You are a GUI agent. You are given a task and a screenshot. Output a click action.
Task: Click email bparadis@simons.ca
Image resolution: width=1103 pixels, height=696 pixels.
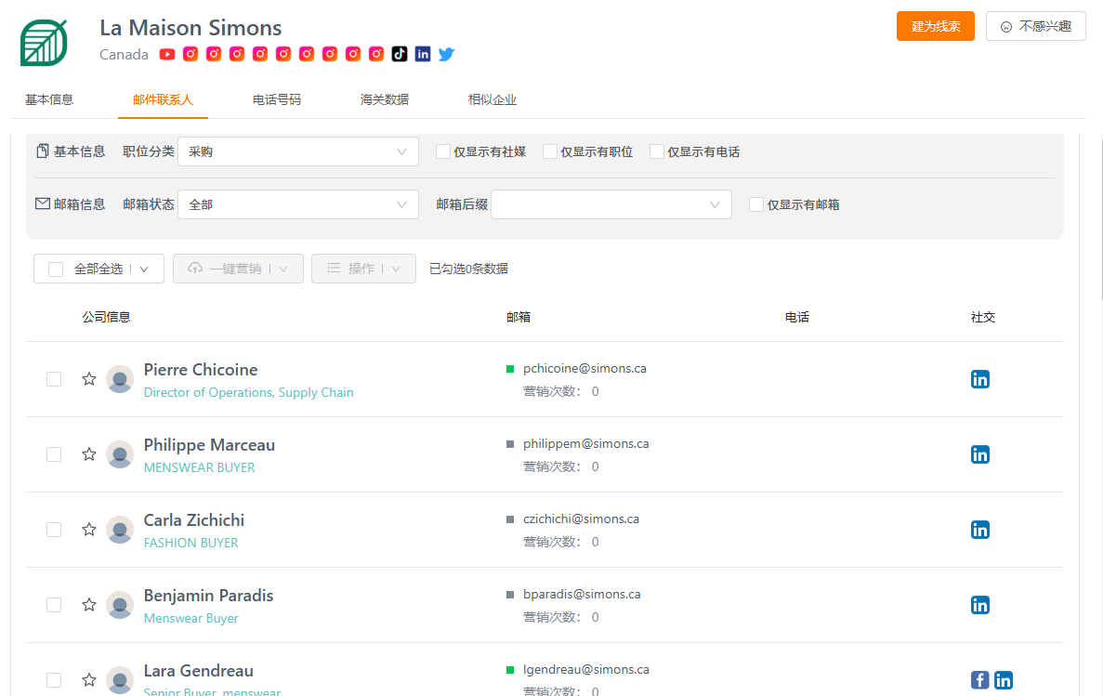582,595
